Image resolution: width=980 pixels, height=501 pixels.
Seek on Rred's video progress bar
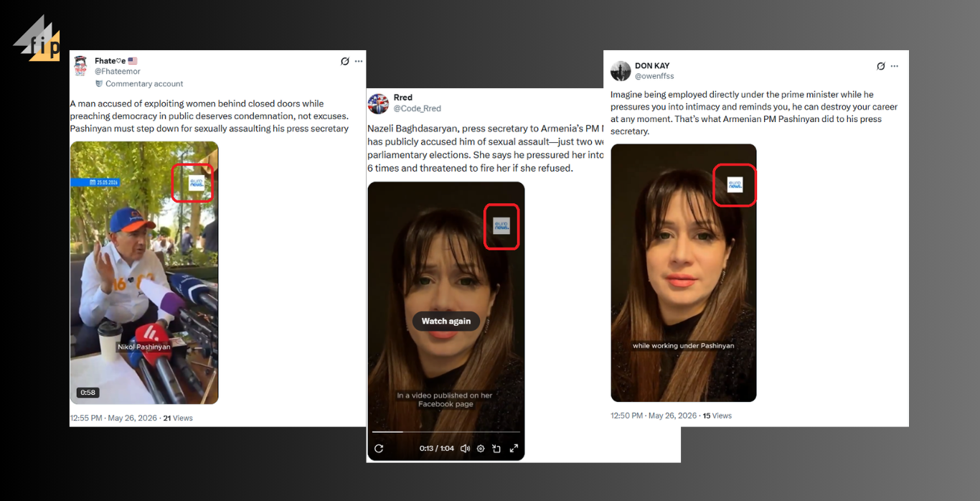click(446, 431)
